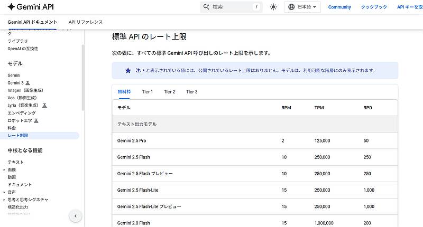Click the Gemini 2.5 Flash model name
Screen dimensions: 423x227
click(x=134, y=157)
